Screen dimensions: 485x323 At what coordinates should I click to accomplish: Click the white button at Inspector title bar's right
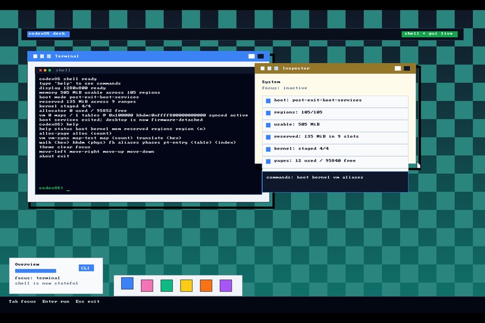(398, 69)
